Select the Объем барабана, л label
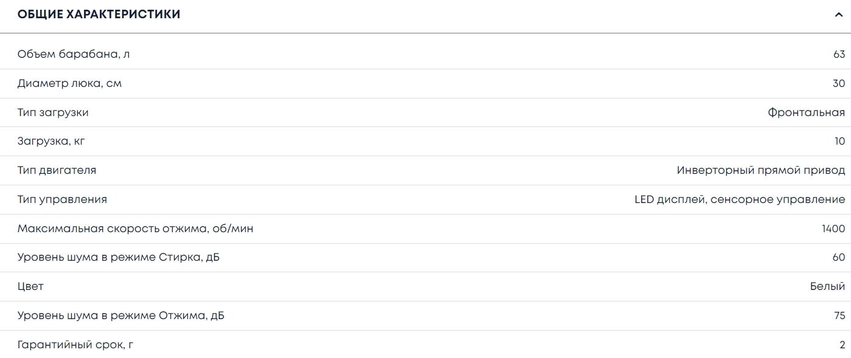 pyautogui.click(x=74, y=54)
